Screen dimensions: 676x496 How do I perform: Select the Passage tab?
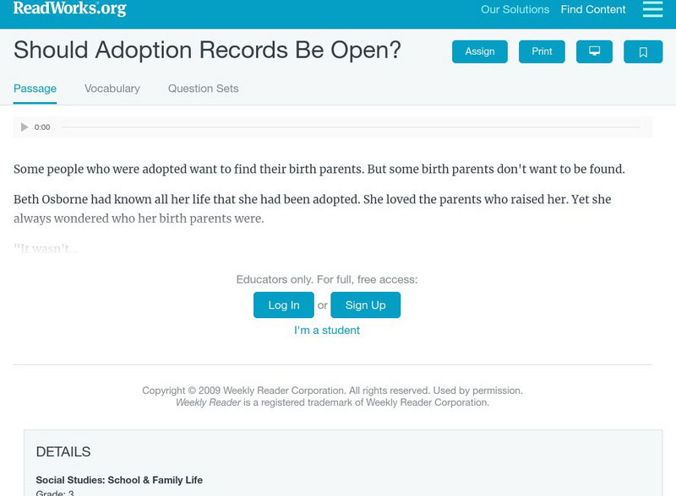tap(33, 88)
